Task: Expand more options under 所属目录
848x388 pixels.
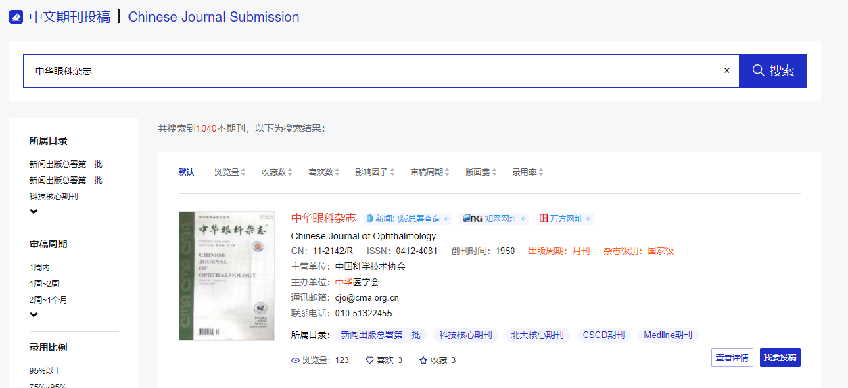Action: tap(34, 211)
